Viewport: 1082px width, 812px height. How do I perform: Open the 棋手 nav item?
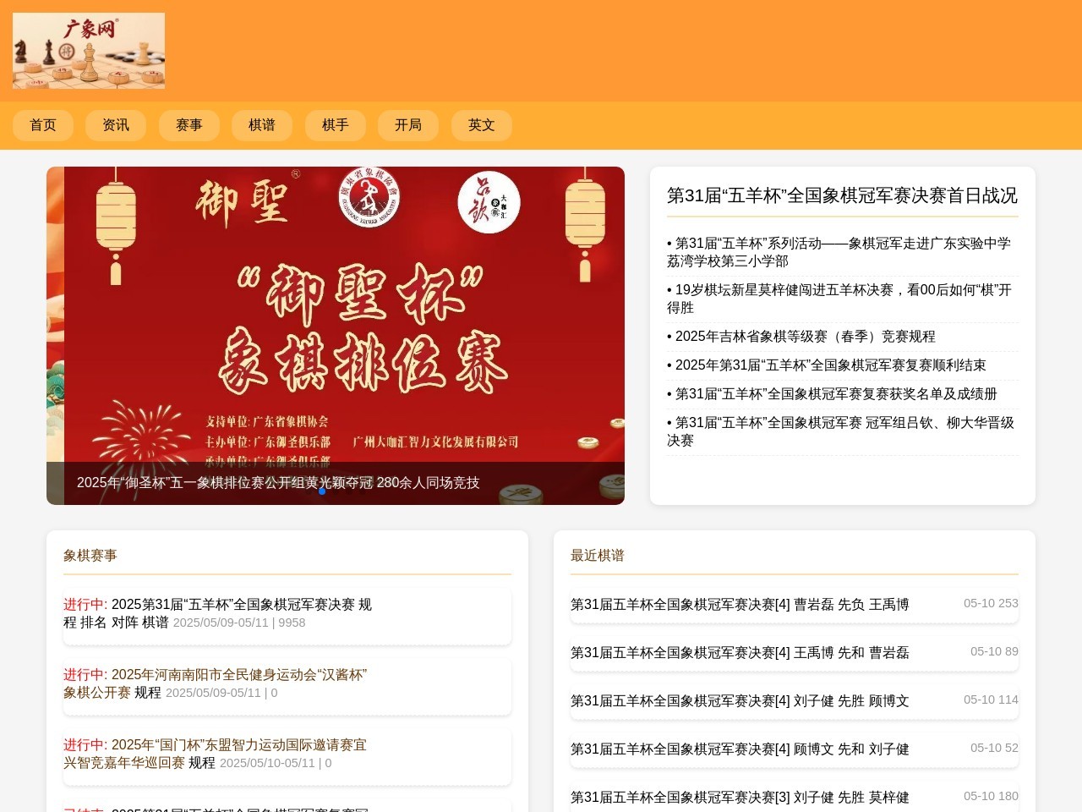click(x=336, y=125)
